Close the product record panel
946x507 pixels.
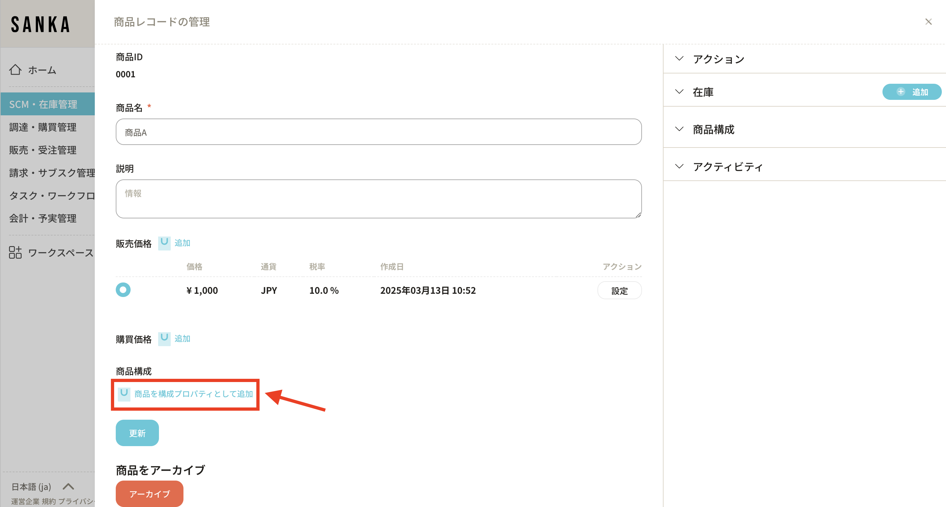(x=928, y=22)
